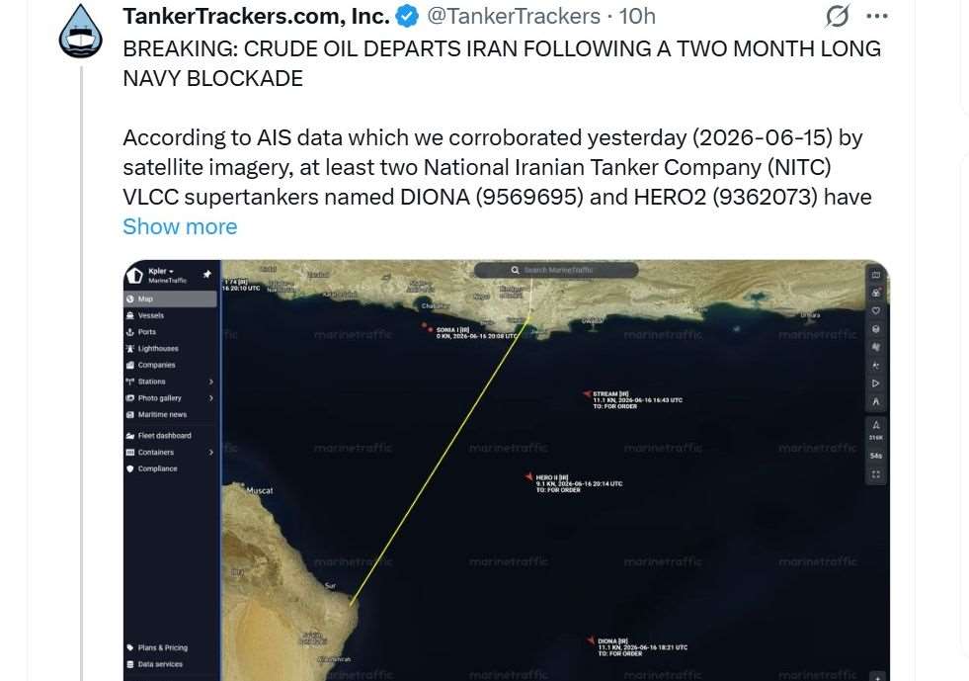Click the HERO II vessel marker

[529, 476]
